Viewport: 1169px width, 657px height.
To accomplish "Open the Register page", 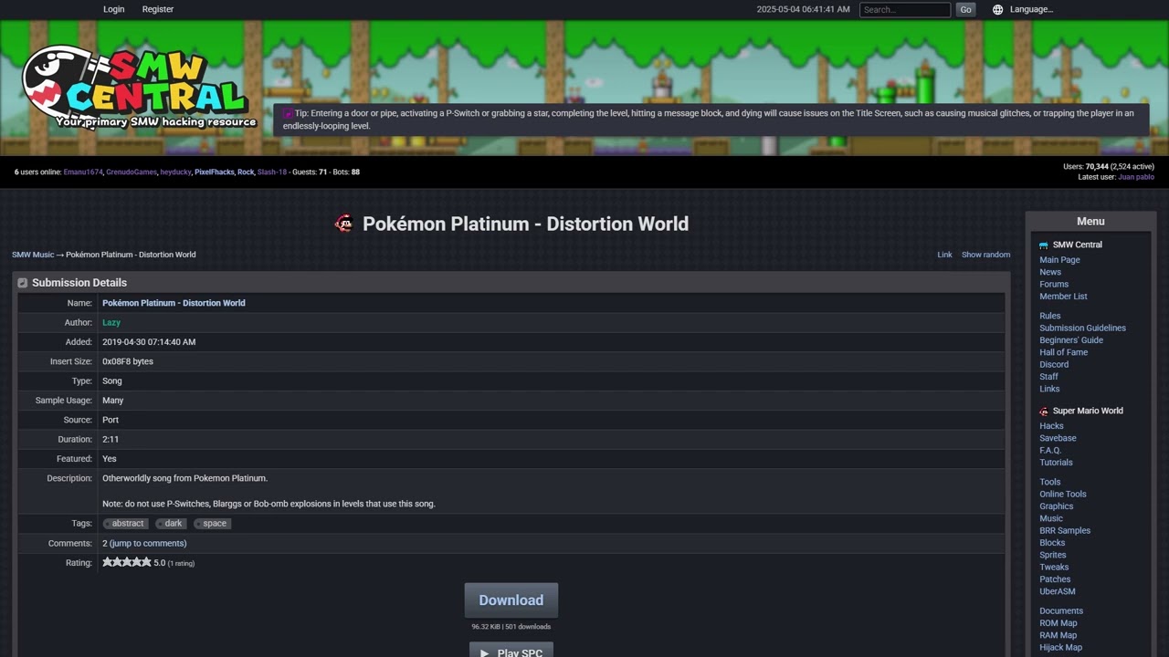I will tap(158, 9).
